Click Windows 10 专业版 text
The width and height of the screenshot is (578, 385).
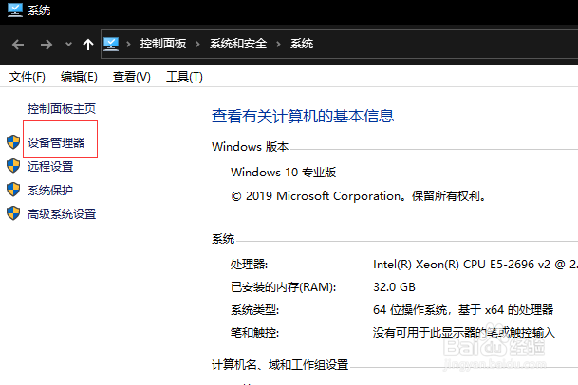tap(283, 173)
